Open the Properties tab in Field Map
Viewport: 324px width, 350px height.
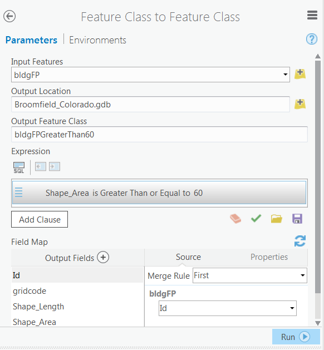[269, 257]
